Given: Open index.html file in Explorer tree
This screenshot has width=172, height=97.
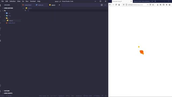Looking at the screenshot, I should [12, 23].
